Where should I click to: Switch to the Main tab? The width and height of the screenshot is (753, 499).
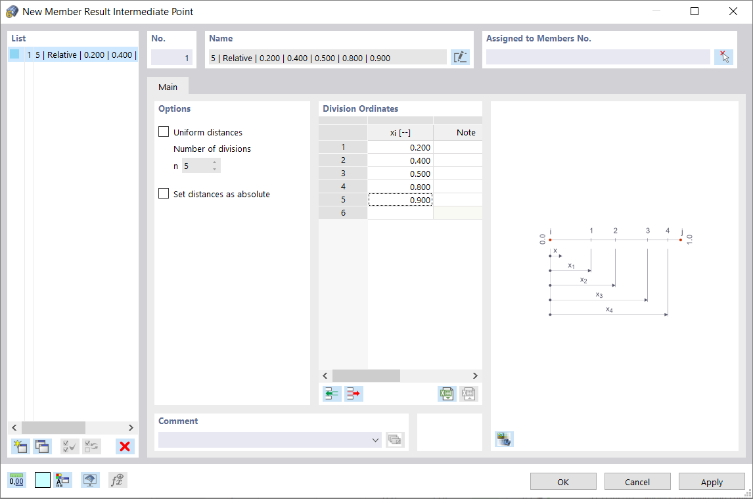tap(168, 86)
